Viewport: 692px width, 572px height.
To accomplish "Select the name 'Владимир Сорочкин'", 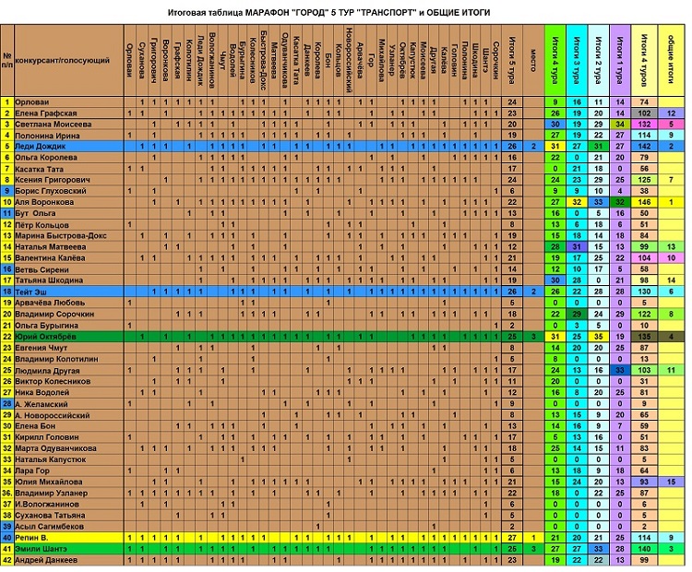I will [x=54, y=315].
